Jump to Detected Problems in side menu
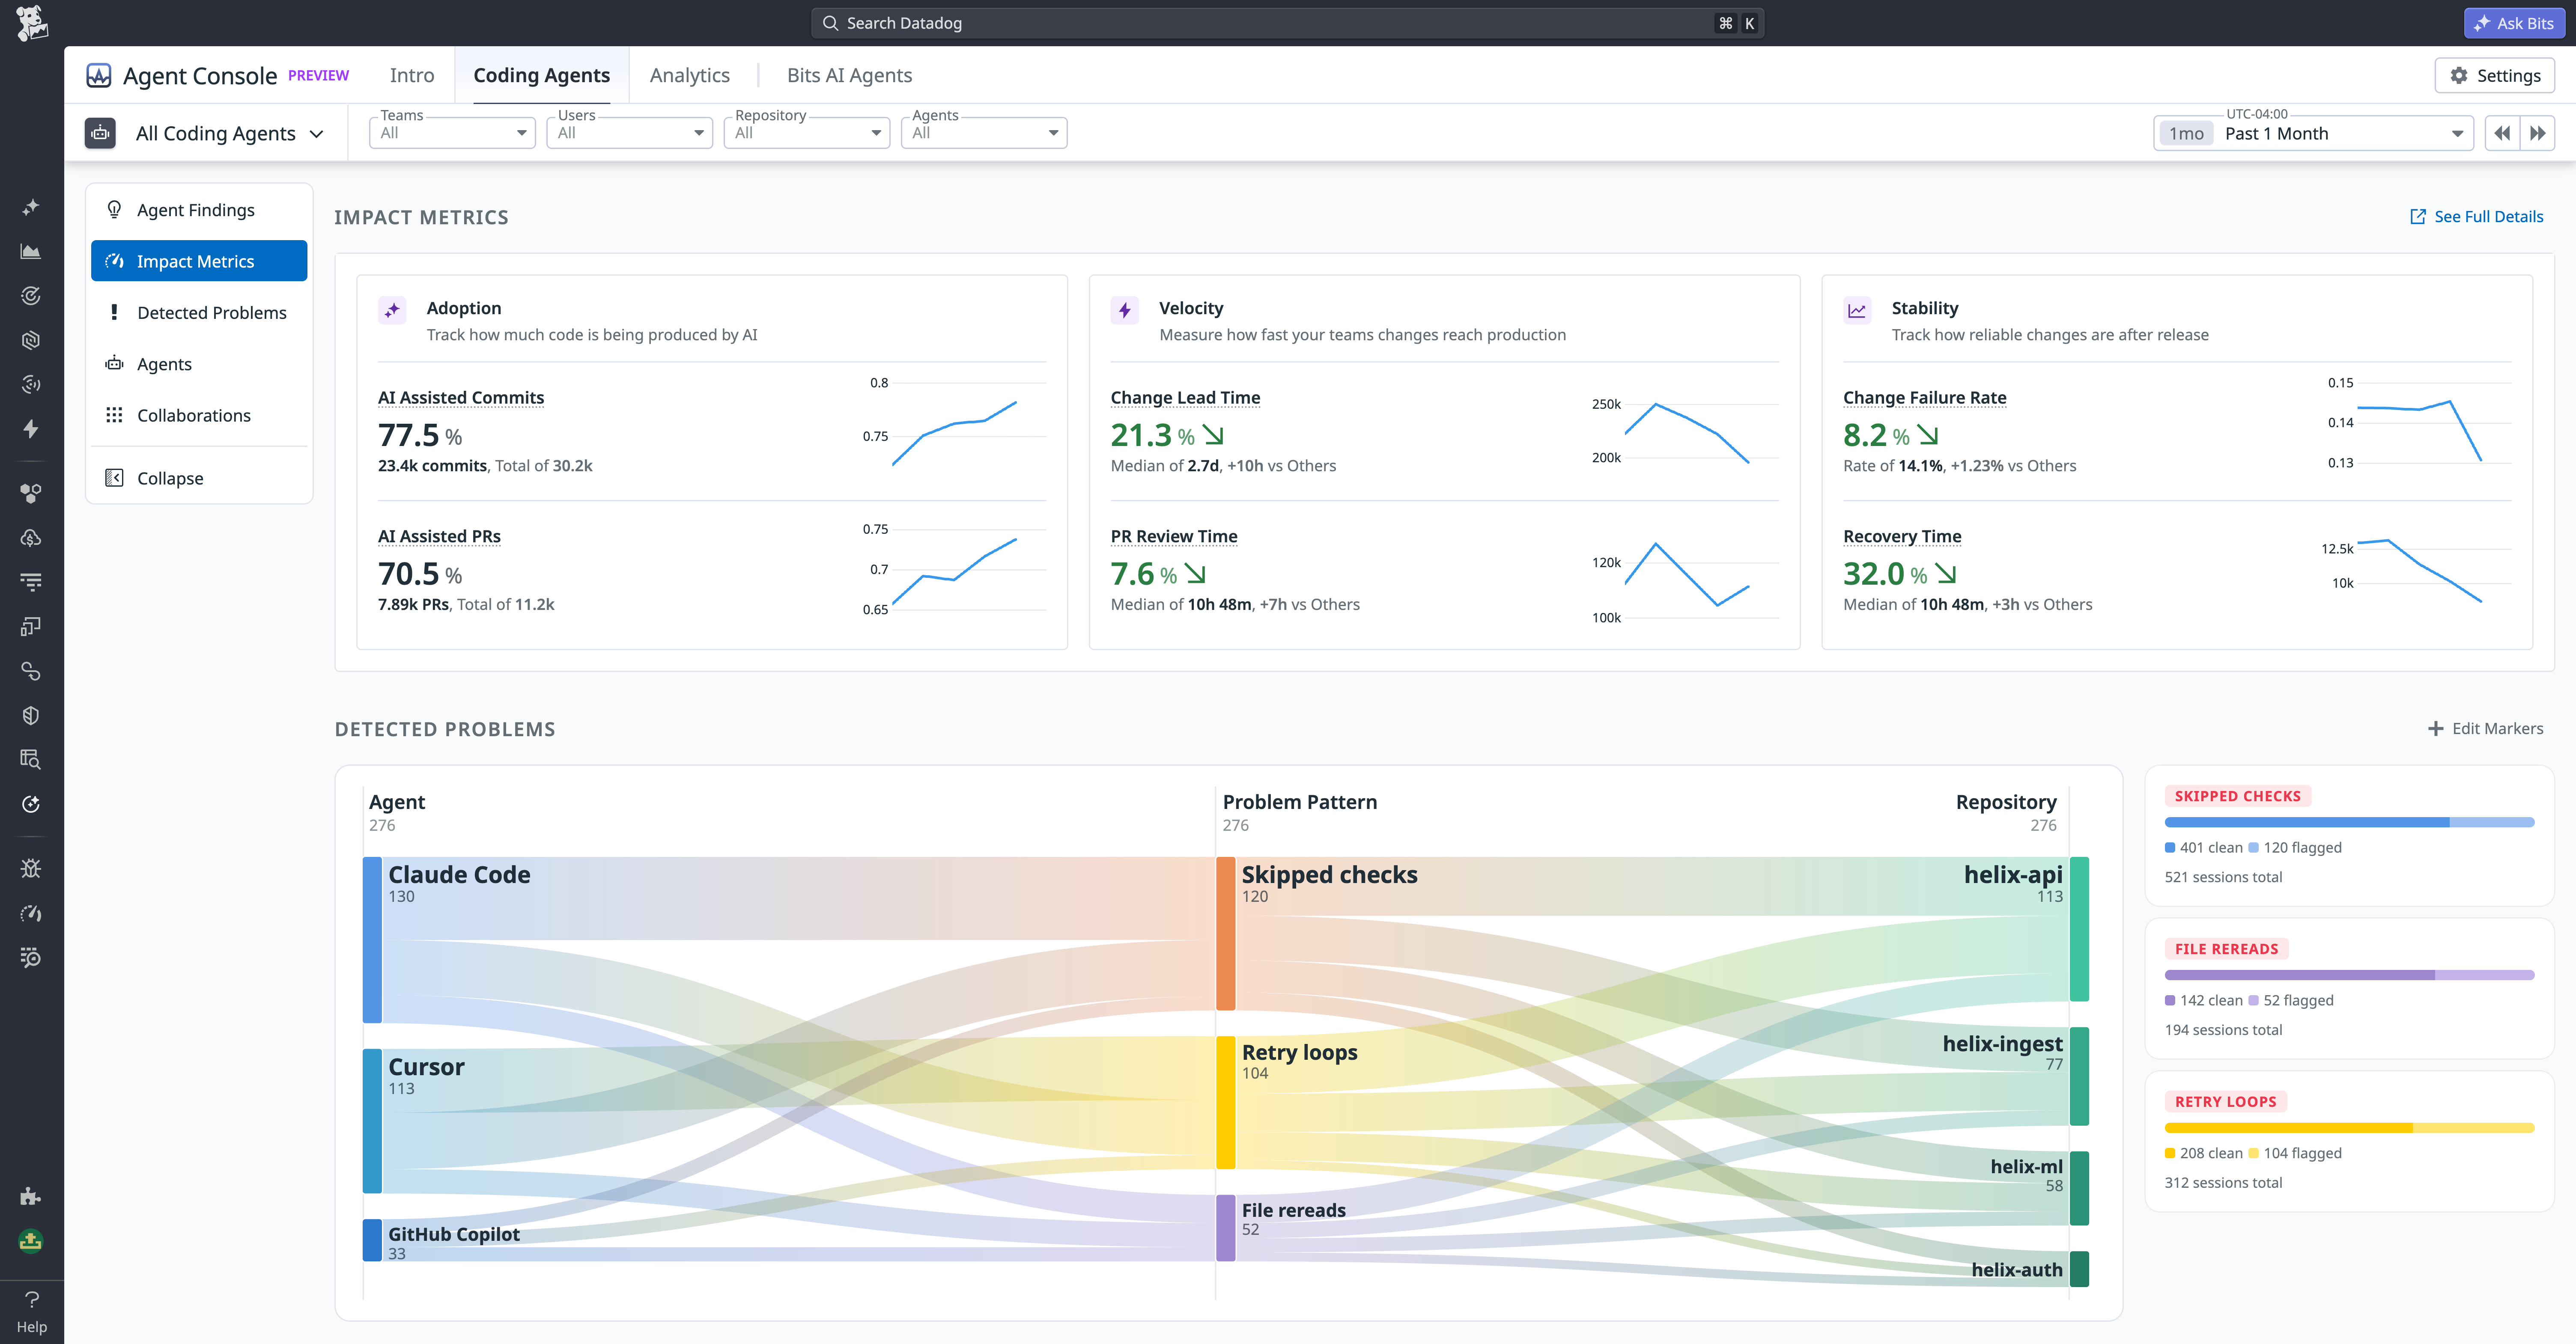Image resolution: width=2576 pixels, height=1344 pixels. (199, 313)
